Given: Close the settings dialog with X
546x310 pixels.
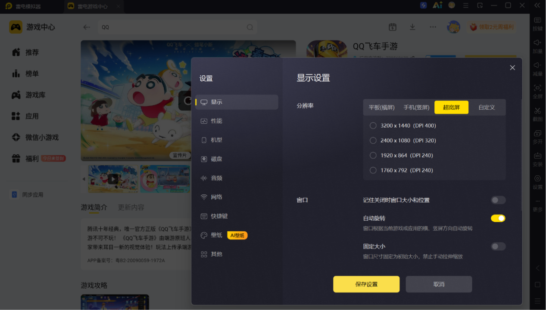Looking at the screenshot, I should point(512,68).
